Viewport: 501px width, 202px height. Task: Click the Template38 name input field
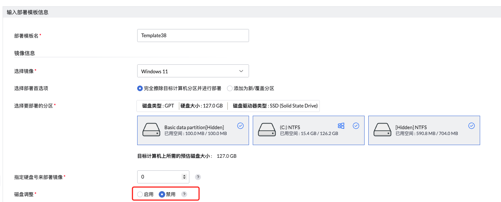tap(193, 36)
